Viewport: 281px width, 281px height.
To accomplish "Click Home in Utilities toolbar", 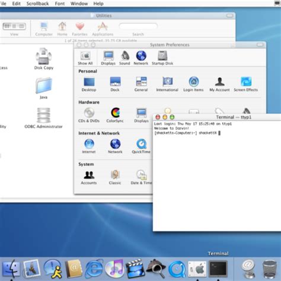I will pos(62,29).
